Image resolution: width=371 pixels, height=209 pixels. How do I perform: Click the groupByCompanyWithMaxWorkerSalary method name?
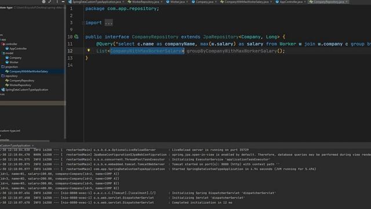click(232, 51)
